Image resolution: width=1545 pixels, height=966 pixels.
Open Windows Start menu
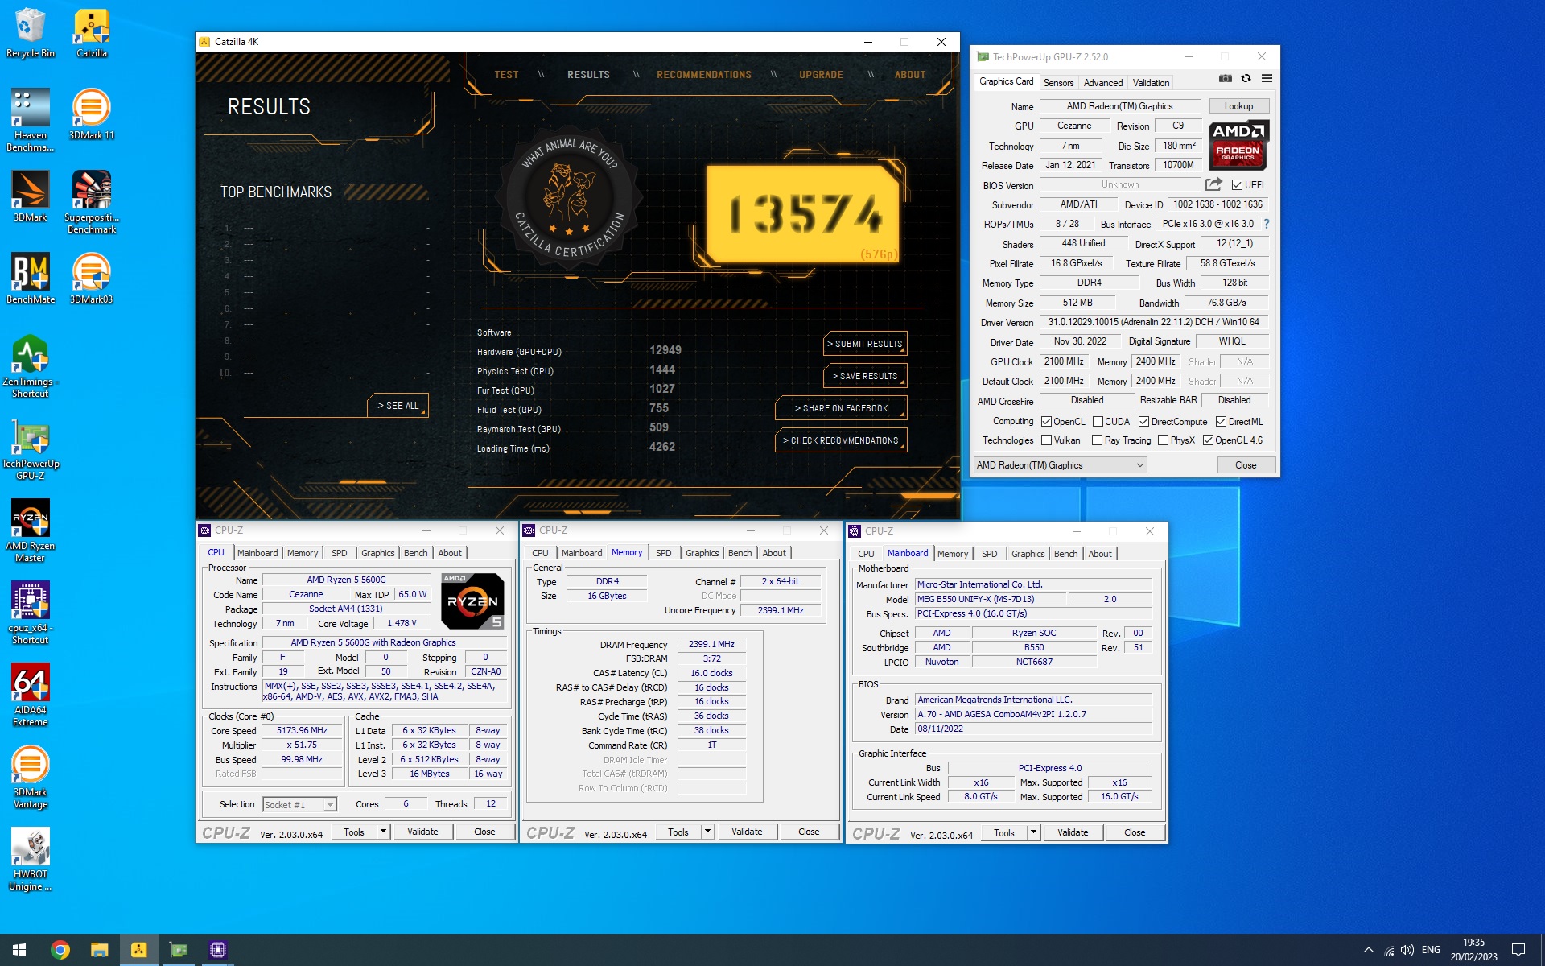coord(19,950)
